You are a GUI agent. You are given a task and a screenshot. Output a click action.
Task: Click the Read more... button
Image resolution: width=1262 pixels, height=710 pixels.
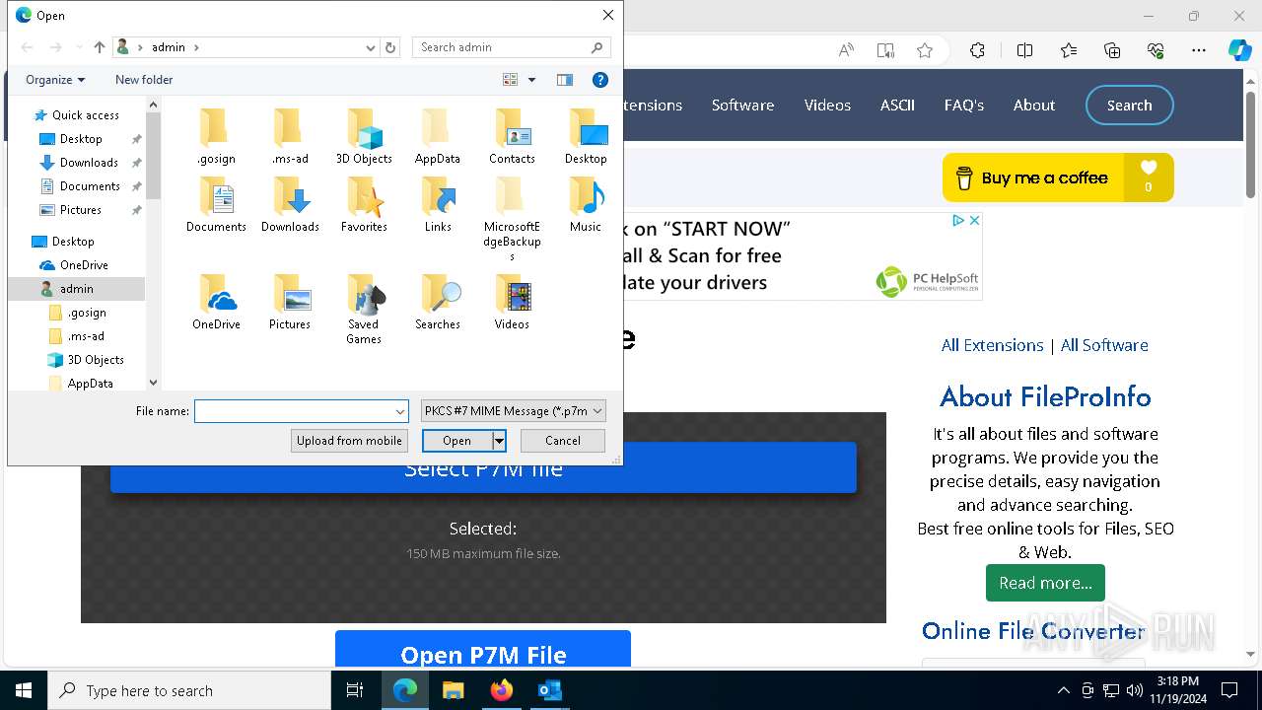[x=1045, y=583]
